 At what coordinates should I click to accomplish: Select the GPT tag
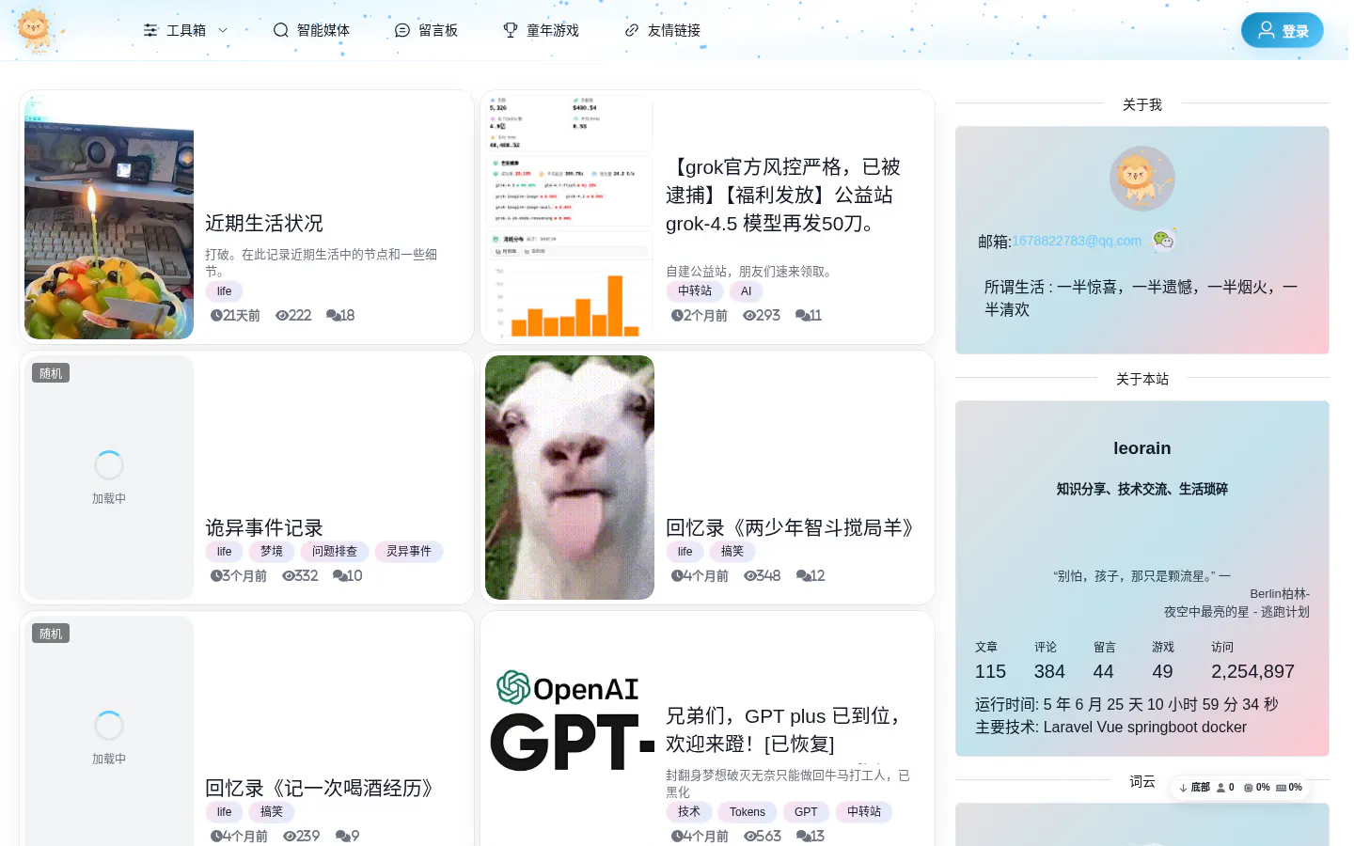[x=806, y=812]
